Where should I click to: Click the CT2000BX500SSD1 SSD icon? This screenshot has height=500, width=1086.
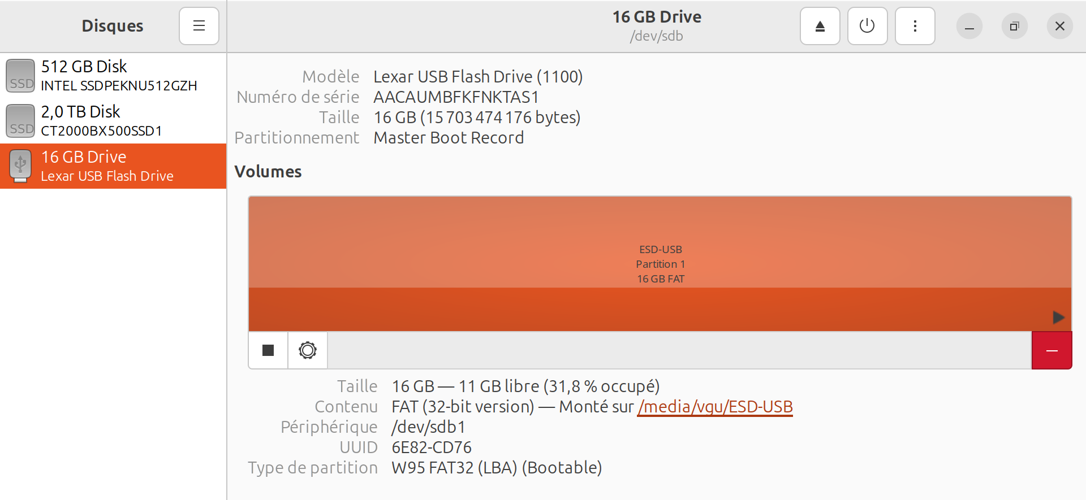coord(20,121)
